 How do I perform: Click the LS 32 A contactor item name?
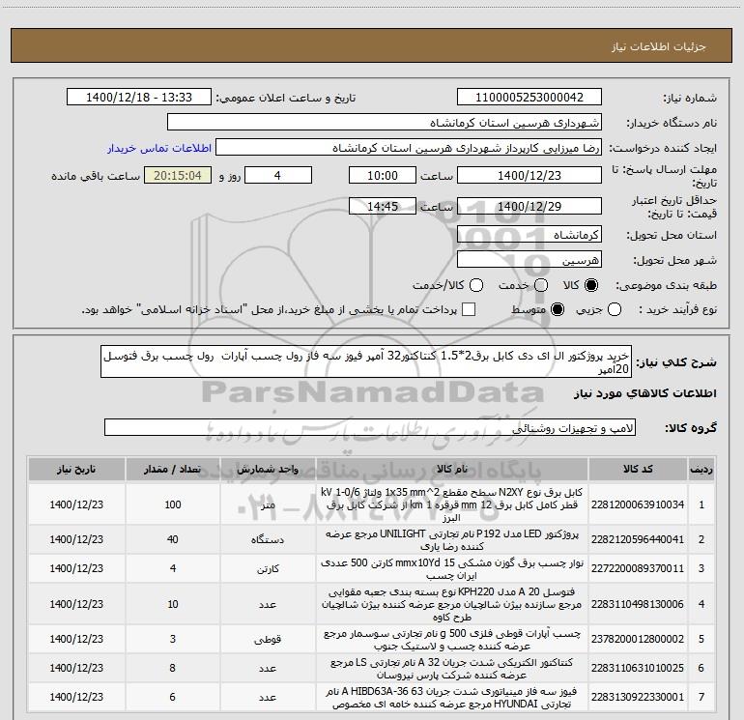coord(452,668)
